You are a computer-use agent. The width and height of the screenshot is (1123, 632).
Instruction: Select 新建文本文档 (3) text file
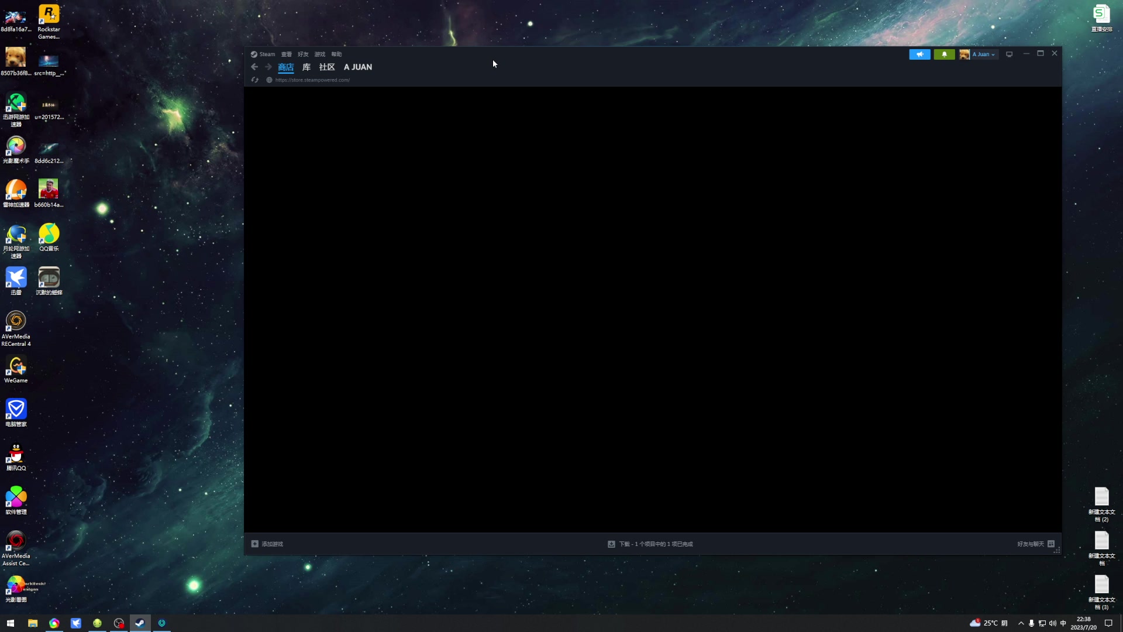click(1101, 592)
